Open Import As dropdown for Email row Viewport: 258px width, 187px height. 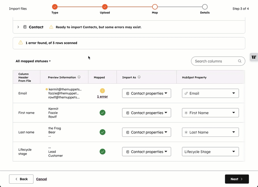(146, 93)
